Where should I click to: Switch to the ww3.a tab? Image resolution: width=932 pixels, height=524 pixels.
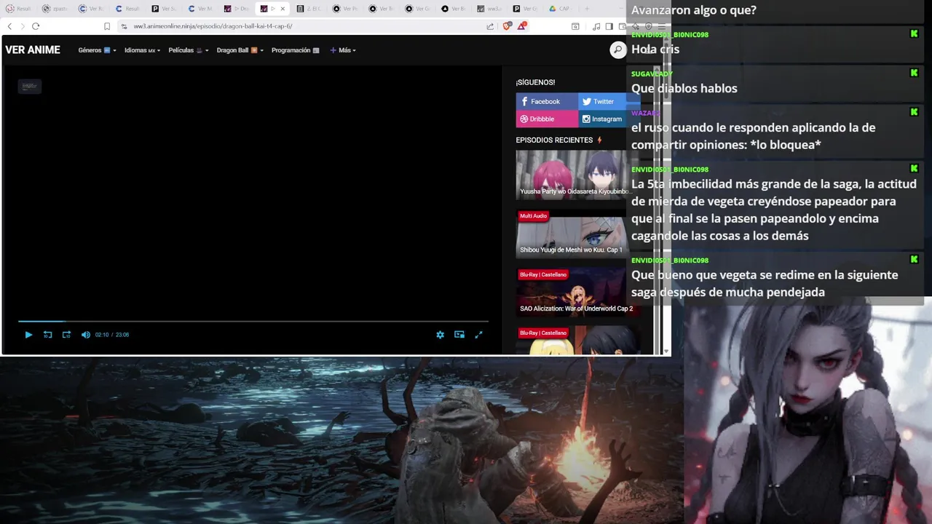491,9
